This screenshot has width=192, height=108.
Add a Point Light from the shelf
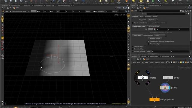[100, 1]
